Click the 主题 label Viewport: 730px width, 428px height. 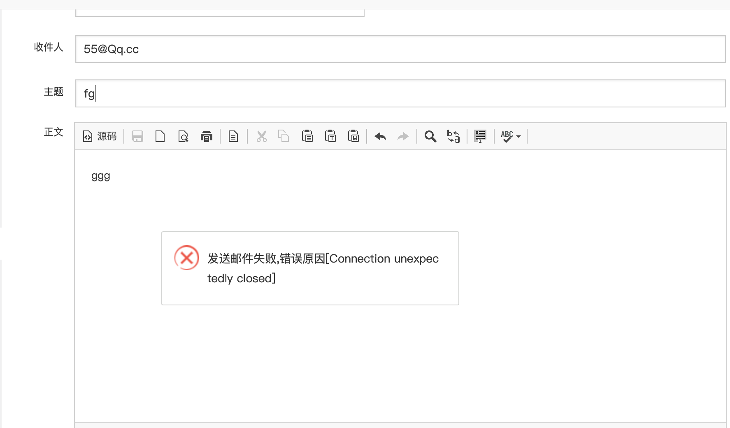tap(53, 92)
